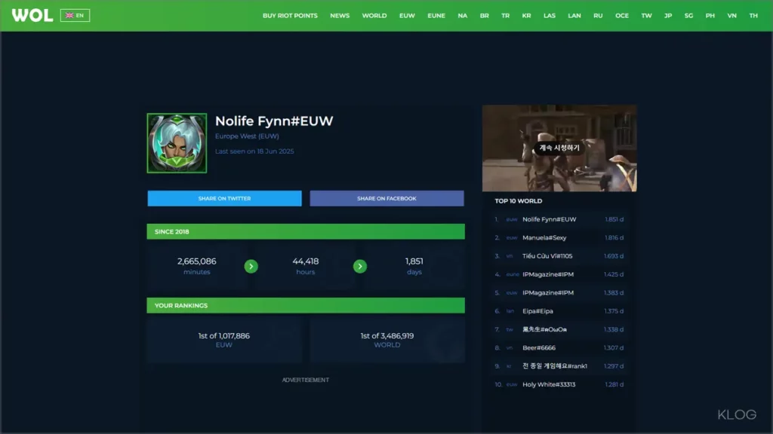Click the video ad thumbnail
The width and height of the screenshot is (773, 434).
click(x=559, y=148)
